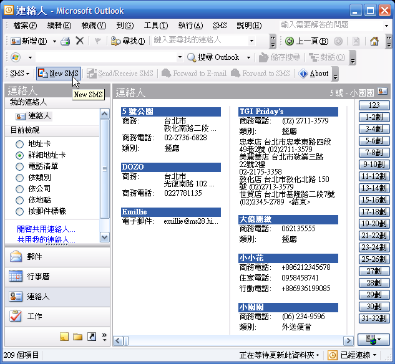Jump to 11-12劃 index button
This screenshot has height=364, width=395.
point(374,176)
